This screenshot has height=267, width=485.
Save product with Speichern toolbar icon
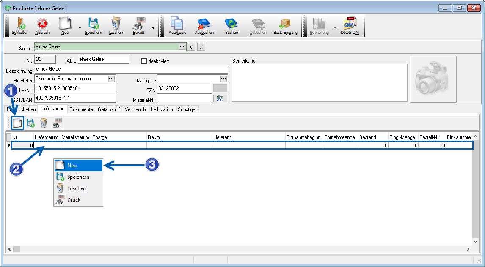tap(93, 25)
